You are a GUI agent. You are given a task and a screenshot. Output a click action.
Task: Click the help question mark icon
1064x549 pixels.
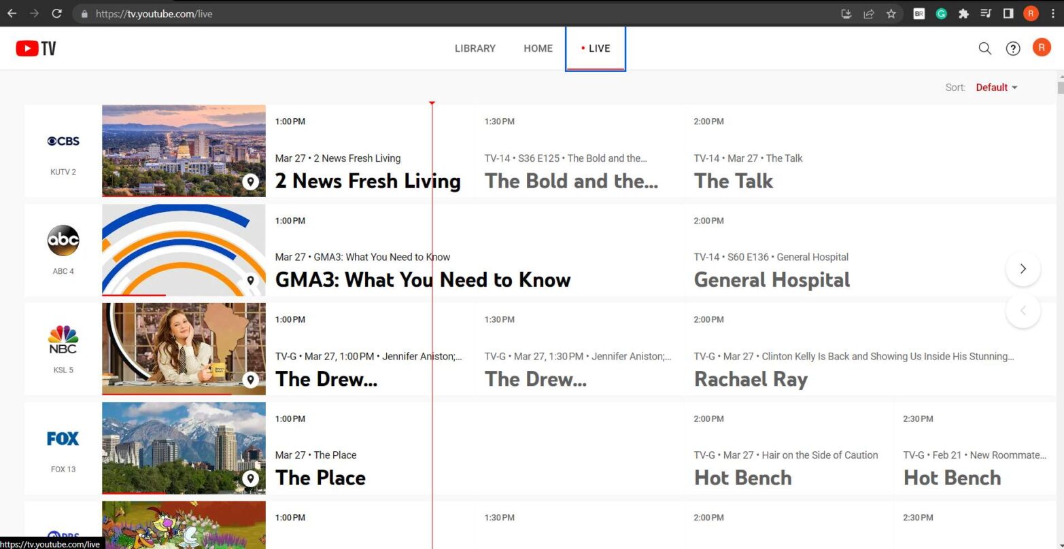pyautogui.click(x=1012, y=48)
